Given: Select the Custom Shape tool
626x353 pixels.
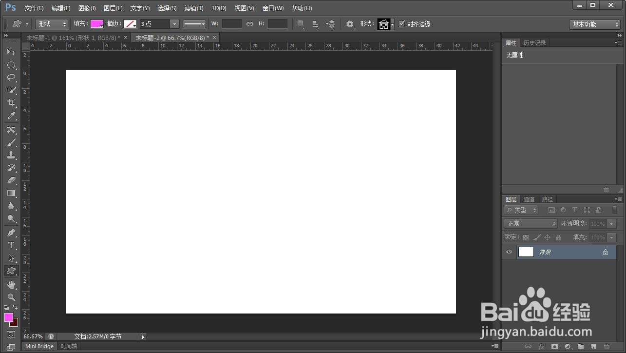Looking at the screenshot, I should tap(11, 271).
